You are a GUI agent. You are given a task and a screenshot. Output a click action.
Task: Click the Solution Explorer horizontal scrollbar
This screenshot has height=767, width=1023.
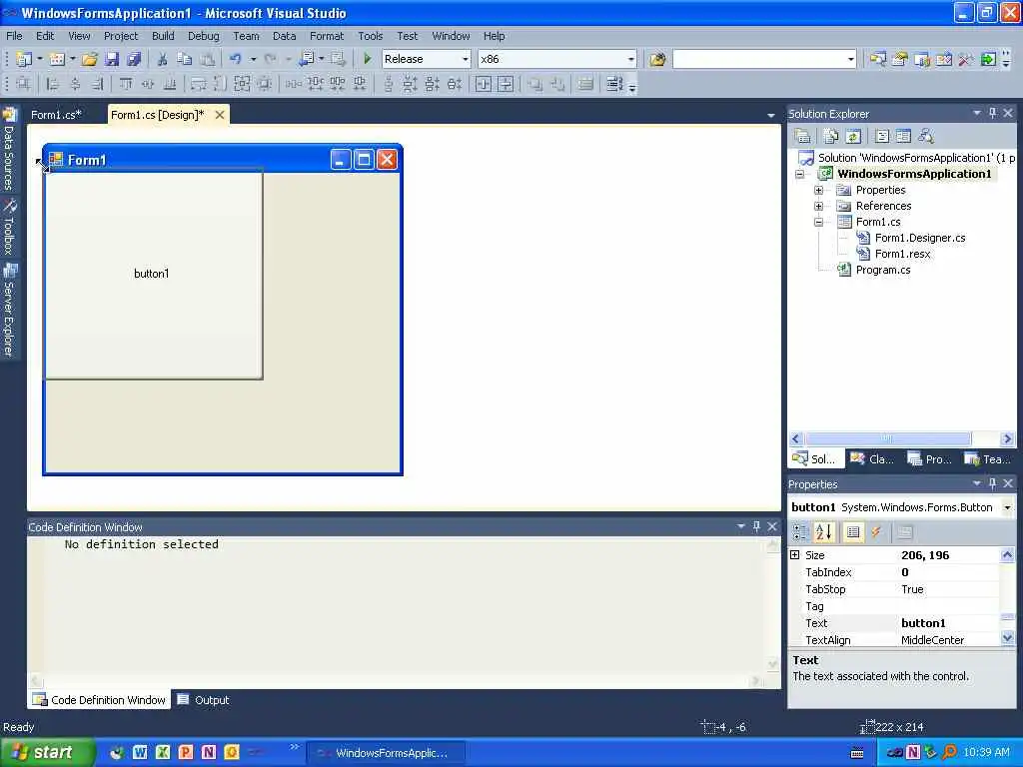[x=888, y=439]
